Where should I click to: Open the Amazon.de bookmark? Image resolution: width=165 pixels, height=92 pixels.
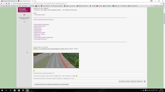[57, 6]
